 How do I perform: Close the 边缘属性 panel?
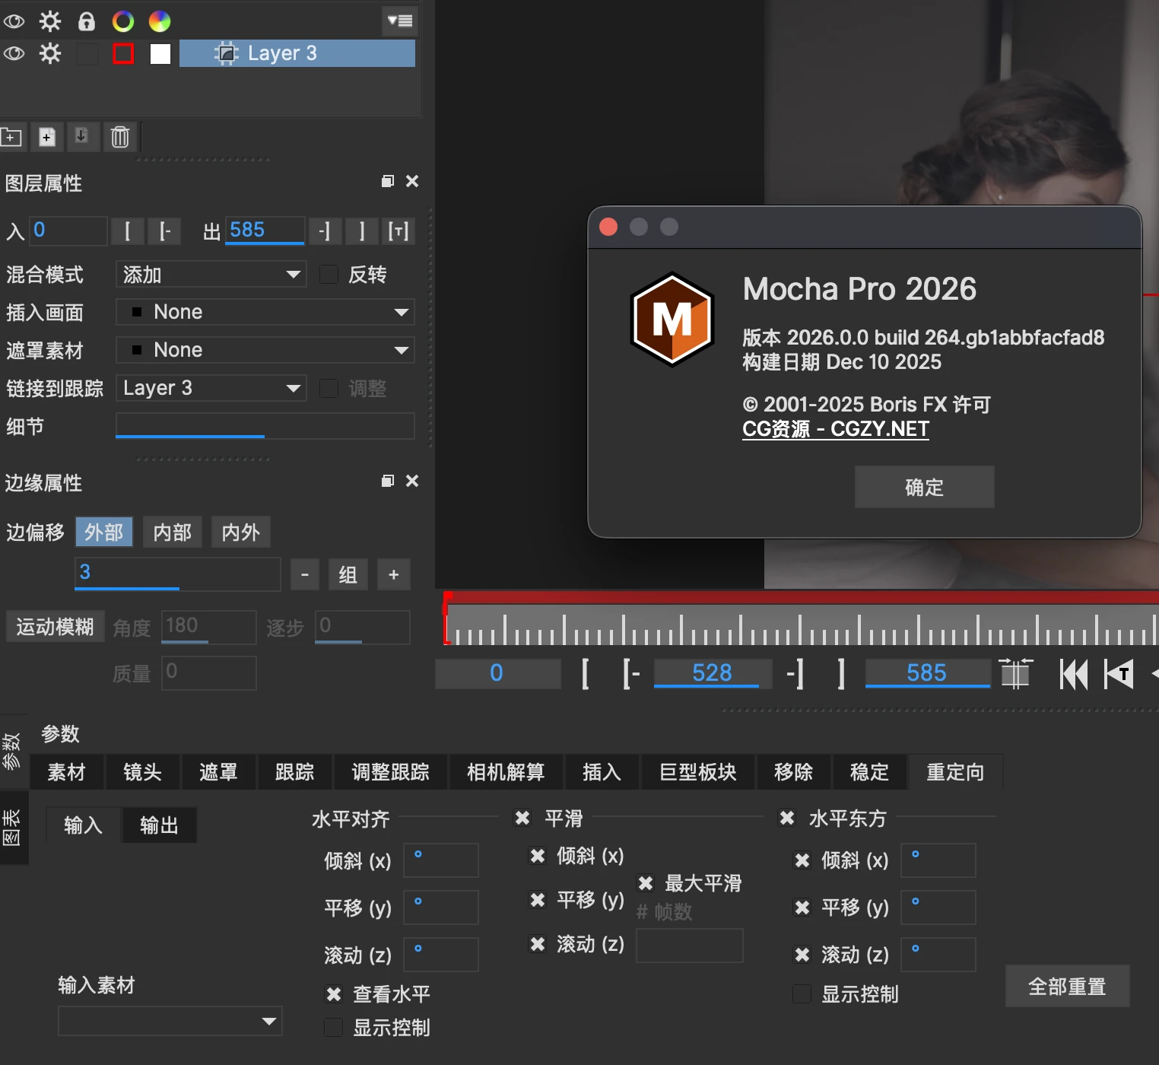click(412, 481)
